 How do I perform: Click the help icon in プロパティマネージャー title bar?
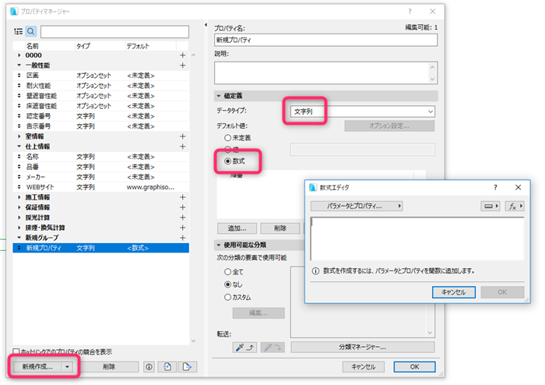click(410, 12)
